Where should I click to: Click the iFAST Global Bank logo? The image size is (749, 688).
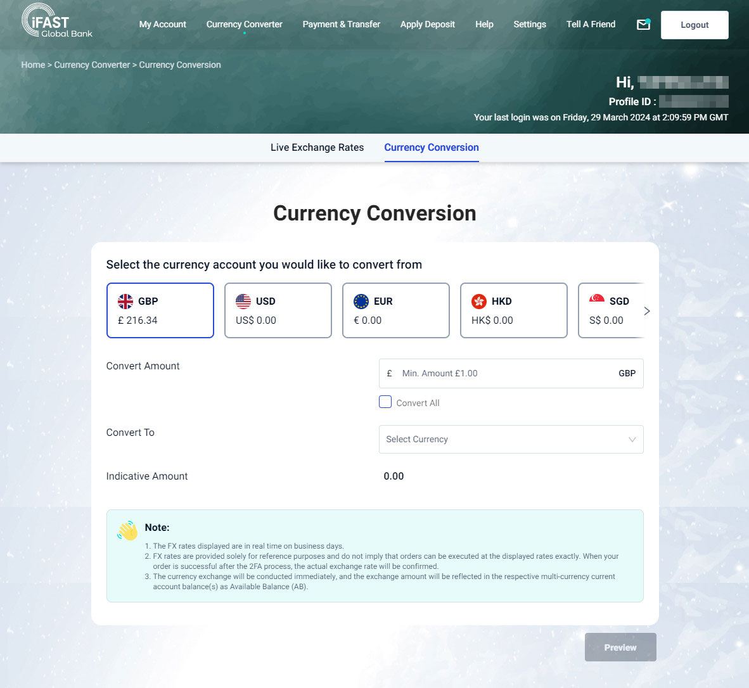click(57, 22)
